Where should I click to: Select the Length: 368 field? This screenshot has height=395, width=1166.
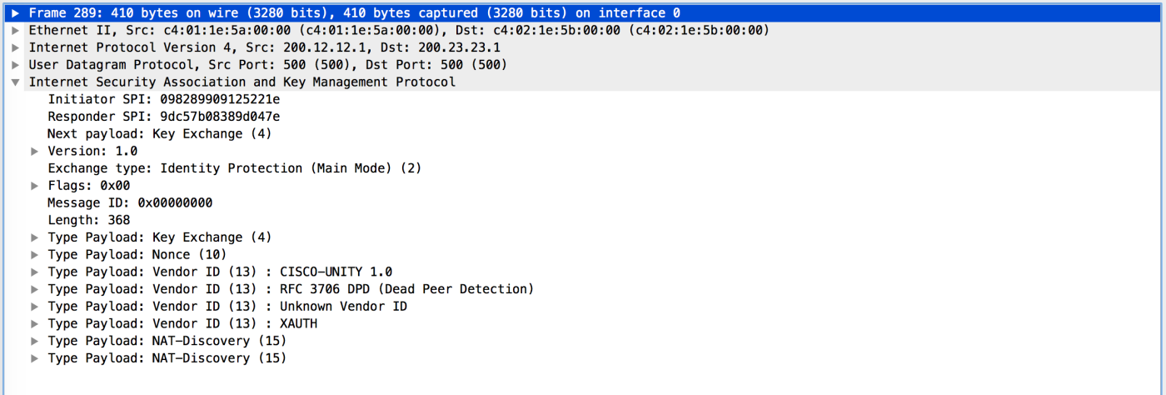pos(88,220)
